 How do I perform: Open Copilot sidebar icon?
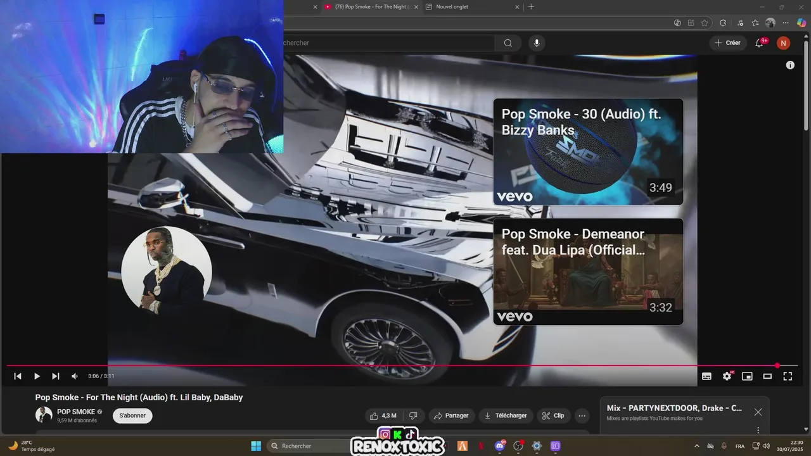pos(801,23)
